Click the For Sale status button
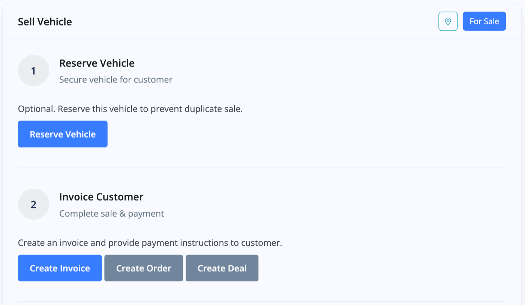Screen dimensions: 525x305 pyautogui.click(x=484, y=21)
